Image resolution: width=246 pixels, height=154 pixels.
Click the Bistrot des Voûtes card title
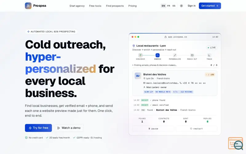(x=155, y=74)
